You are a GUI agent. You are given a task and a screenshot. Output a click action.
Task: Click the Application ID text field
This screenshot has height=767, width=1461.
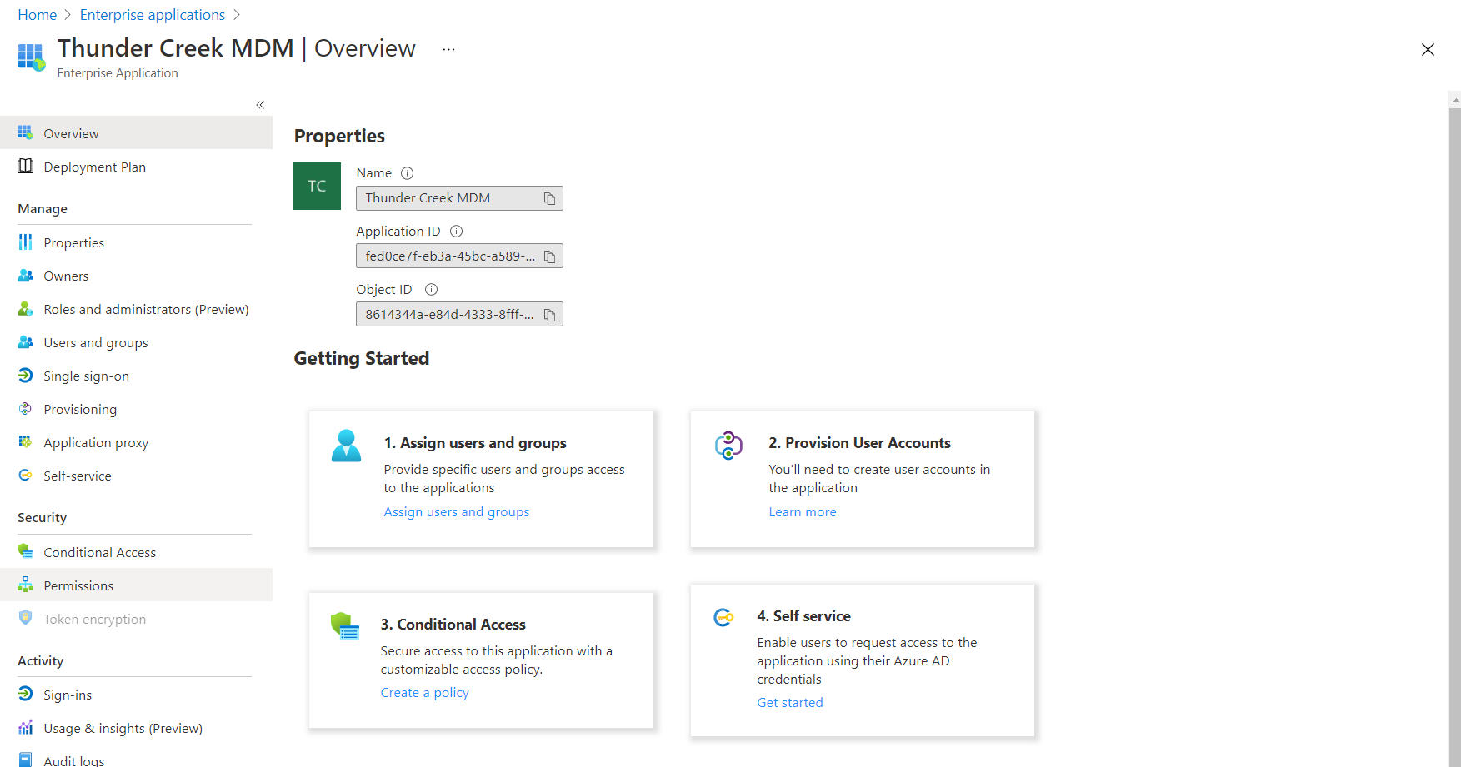[x=449, y=256]
